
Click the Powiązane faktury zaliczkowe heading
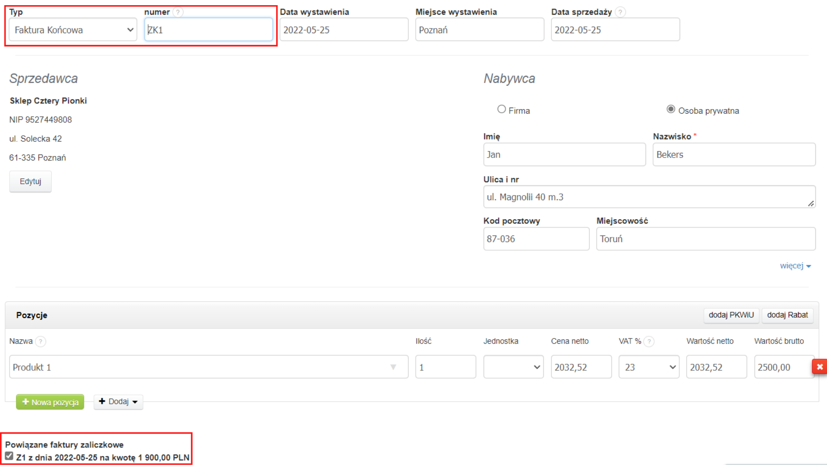click(64, 445)
